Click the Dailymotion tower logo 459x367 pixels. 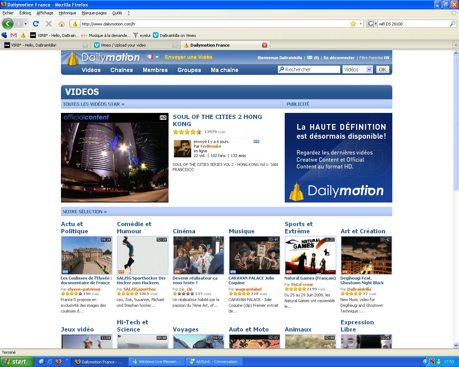click(x=73, y=59)
